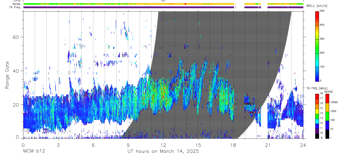Click x-axis tick label "6"
The height and width of the screenshot is (157, 341).
(93, 145)
